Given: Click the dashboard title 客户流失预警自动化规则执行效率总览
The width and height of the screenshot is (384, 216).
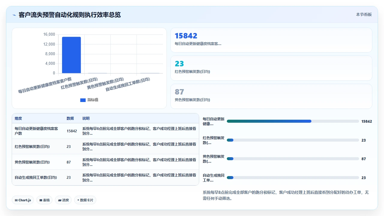Looking at the screenshot, I should (x=70, y=15).
